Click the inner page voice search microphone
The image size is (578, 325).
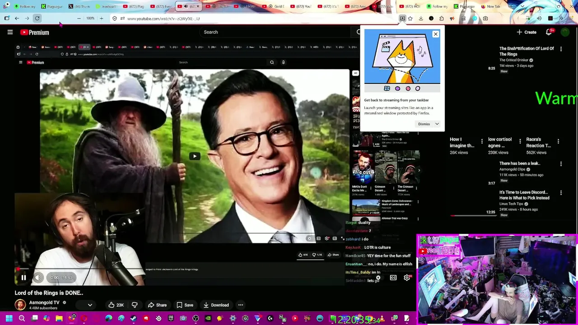point(283,62)
